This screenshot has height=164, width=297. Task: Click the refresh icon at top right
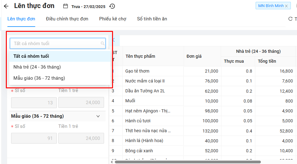click(290, 19)
